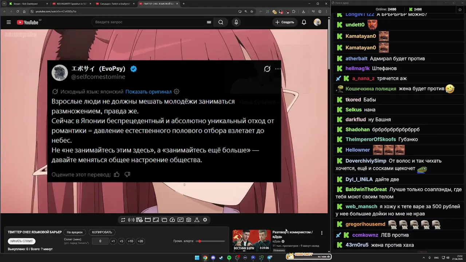Click the YouTube search magnifier button
Image resolution: width=466 pixels, height=262 pixels.
pyautogui.click(x=221, y=22)
